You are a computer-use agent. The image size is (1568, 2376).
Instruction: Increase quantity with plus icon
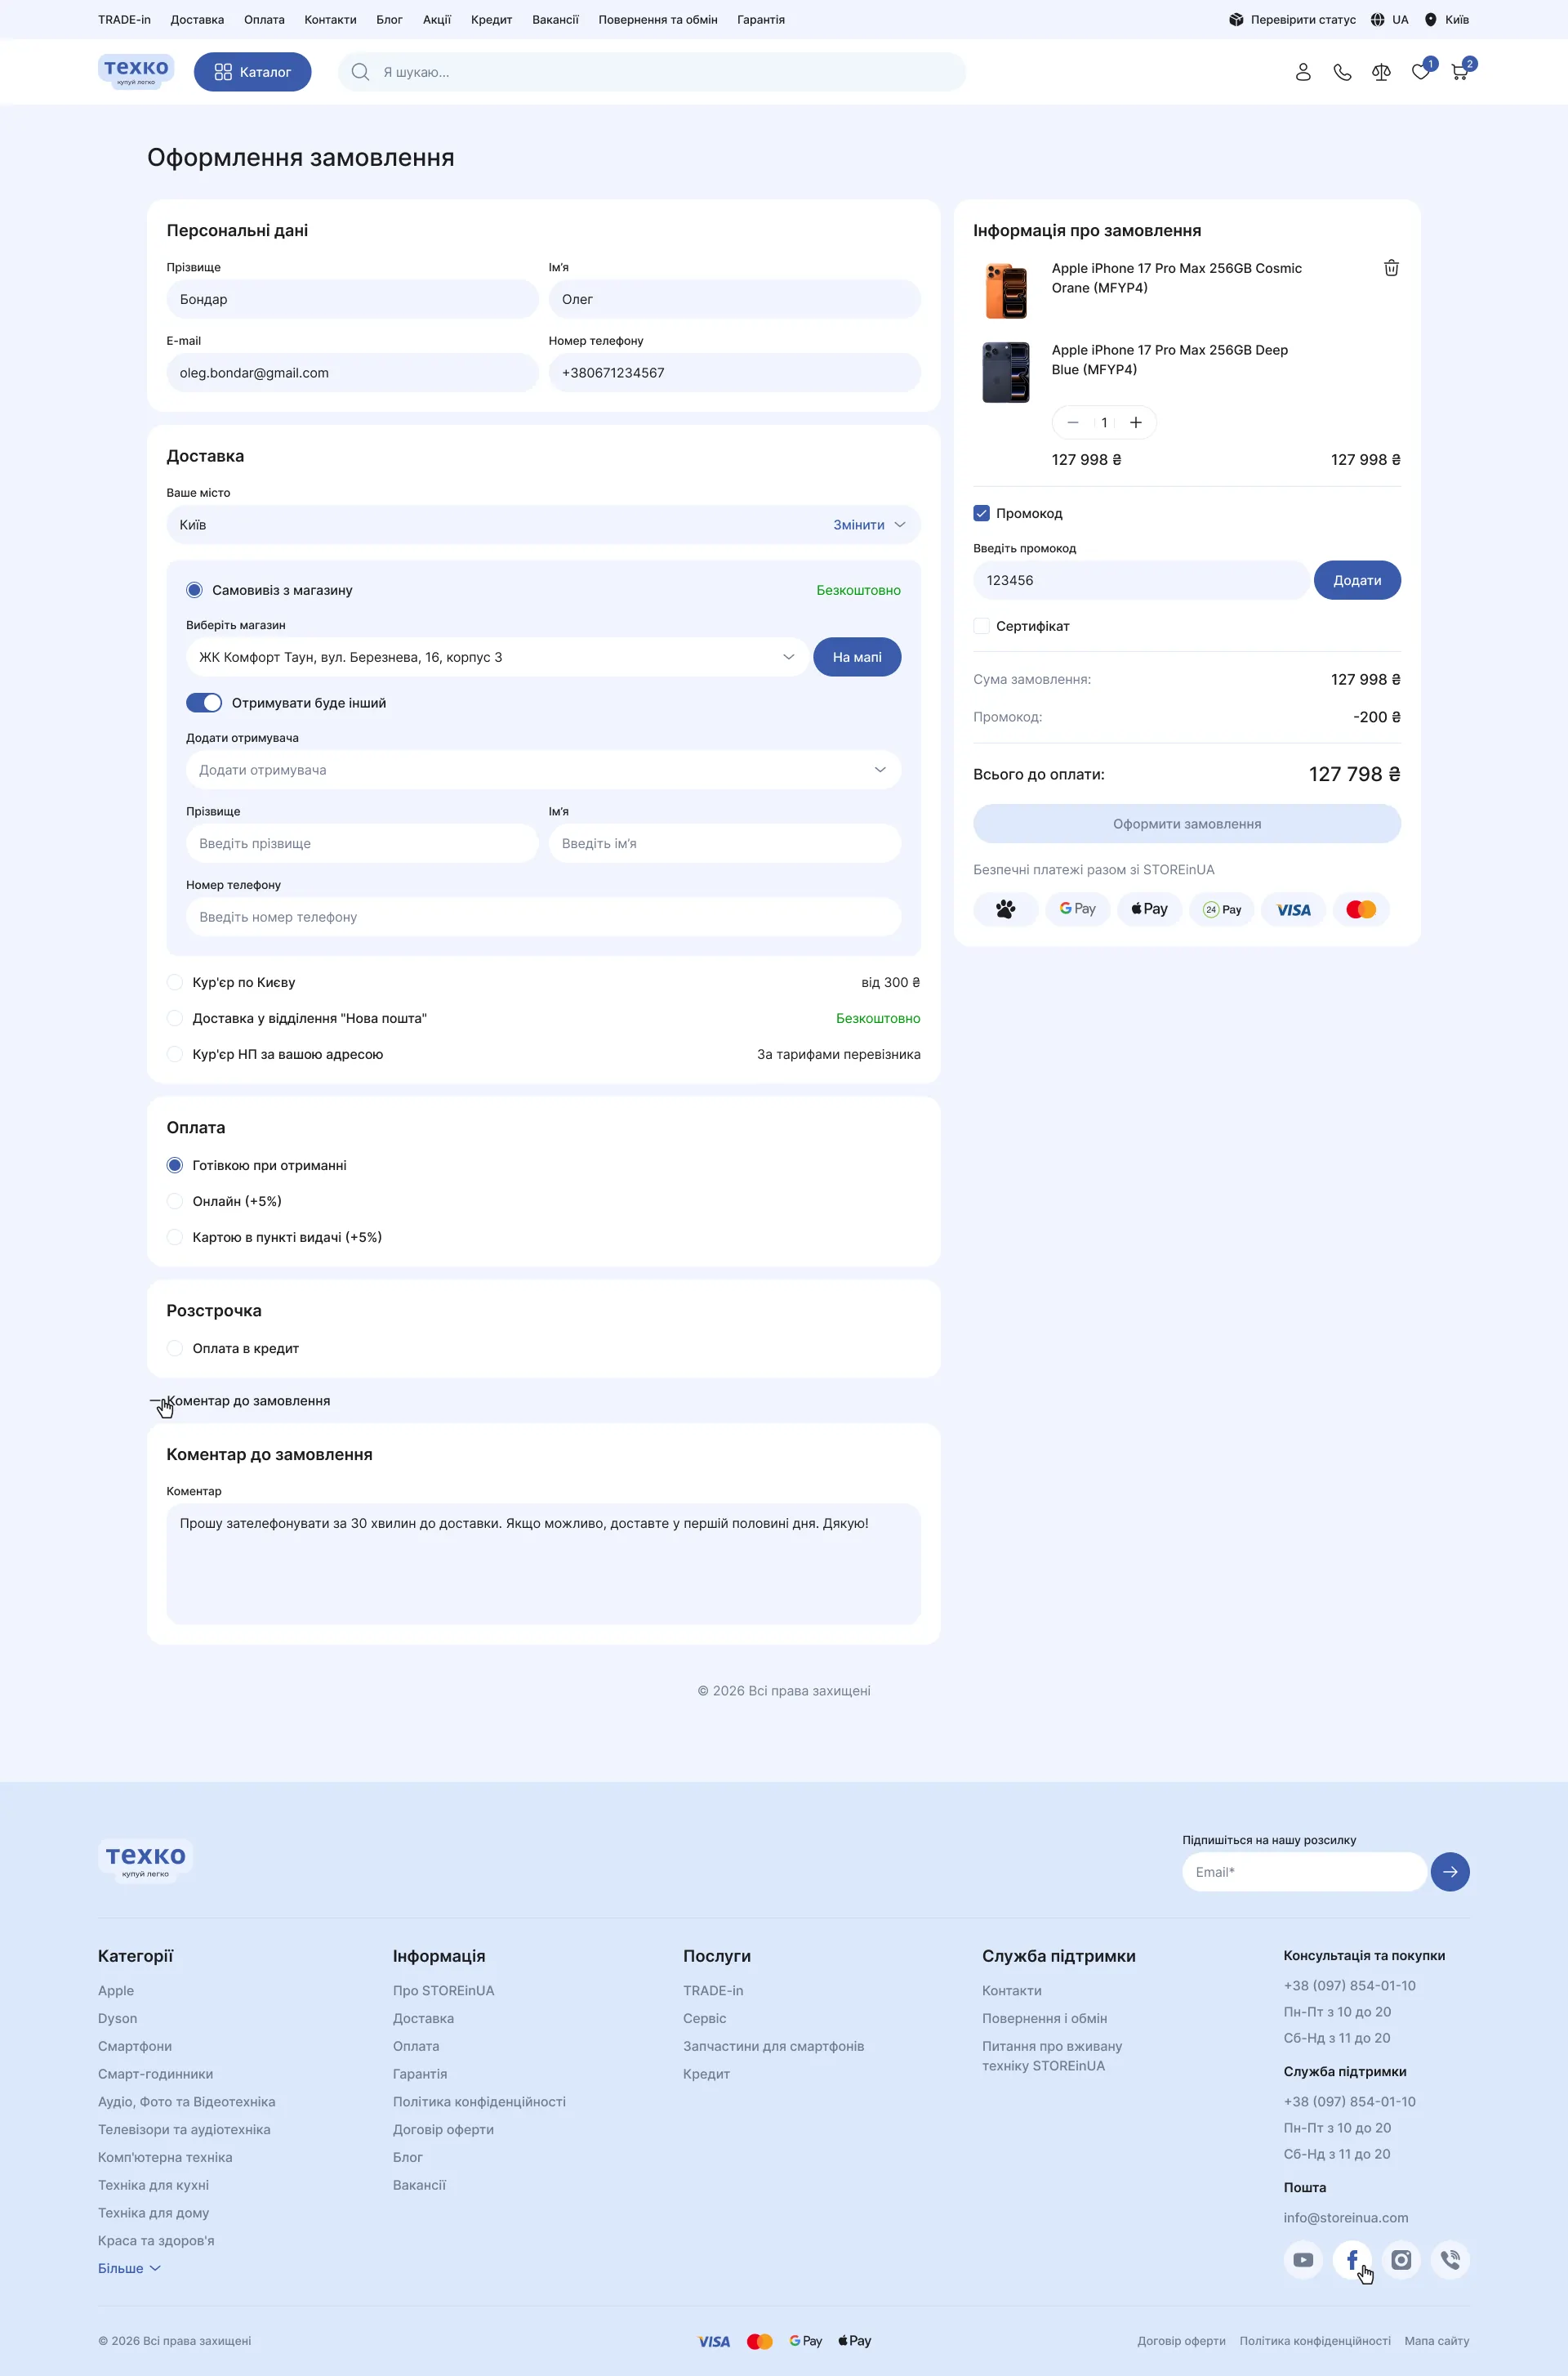point(1135,422)
